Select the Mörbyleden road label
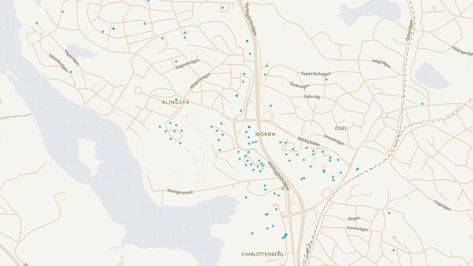Screen dimensions: 473x266 point(309,141)
